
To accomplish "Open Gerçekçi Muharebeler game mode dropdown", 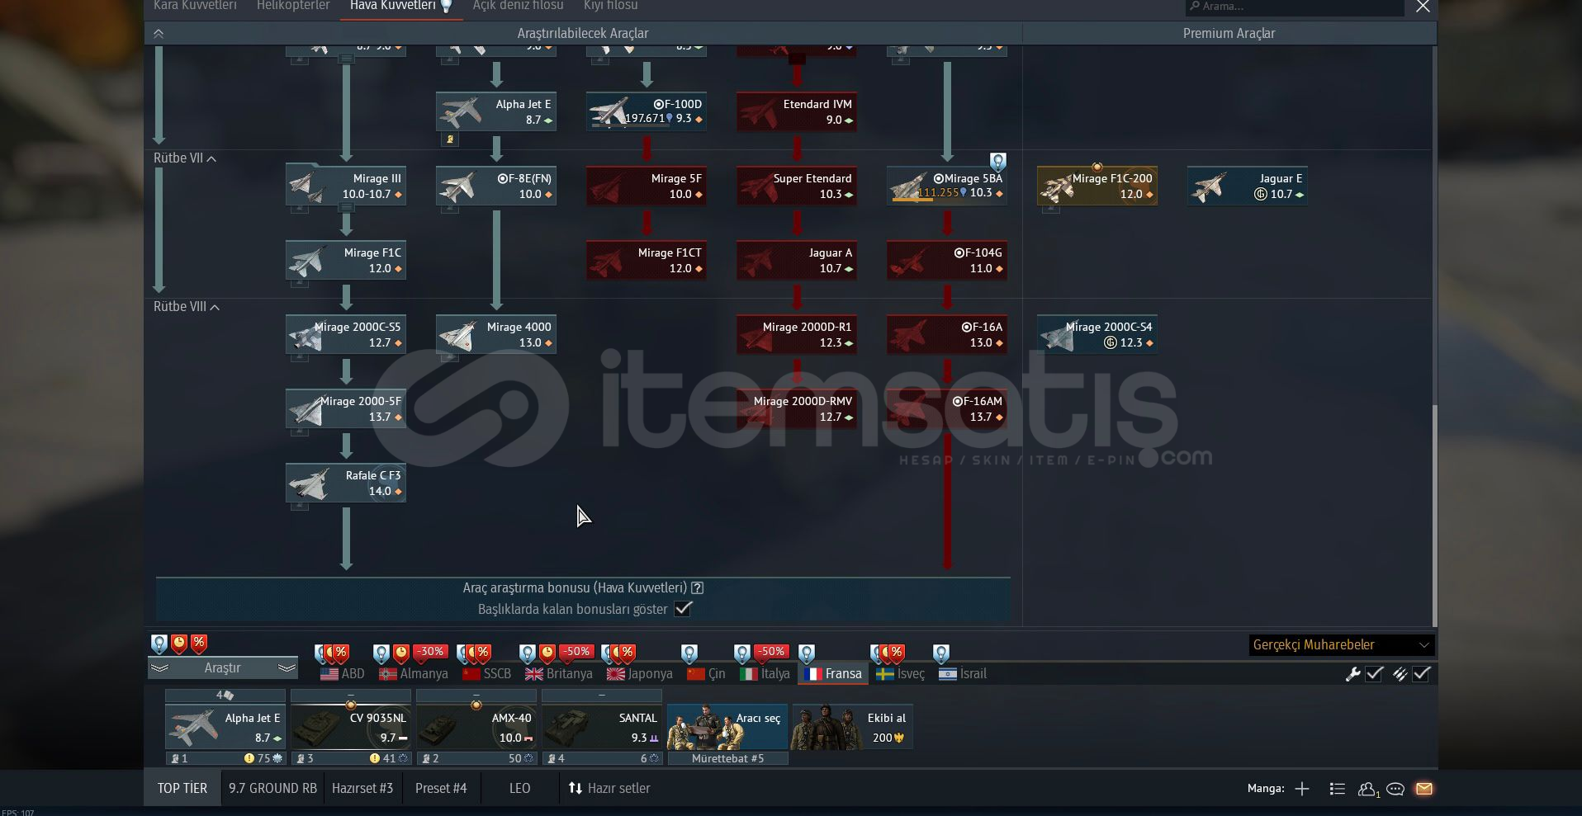I will click(1341, 644).
